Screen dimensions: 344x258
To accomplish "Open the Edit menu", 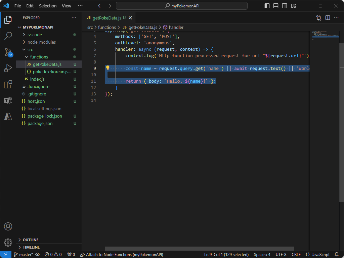I will (30, 6).
